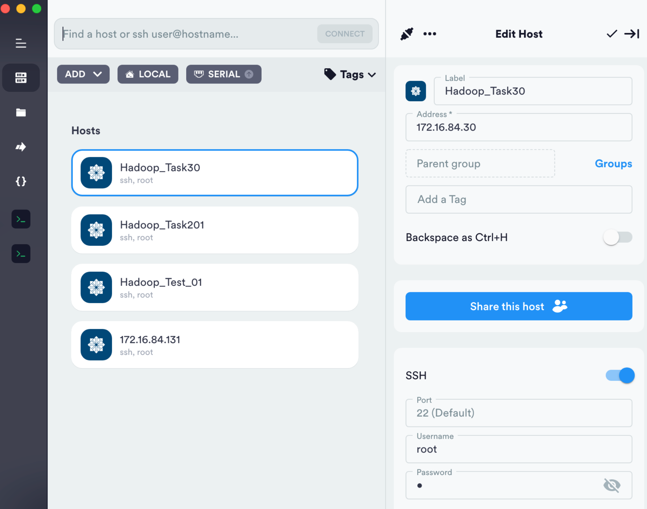Image resolution: width=647 pixels, height=509 pixels.
Task: Click 172.16.84.131 host icon
Action: pyautogui.click(x=96, y=344)
